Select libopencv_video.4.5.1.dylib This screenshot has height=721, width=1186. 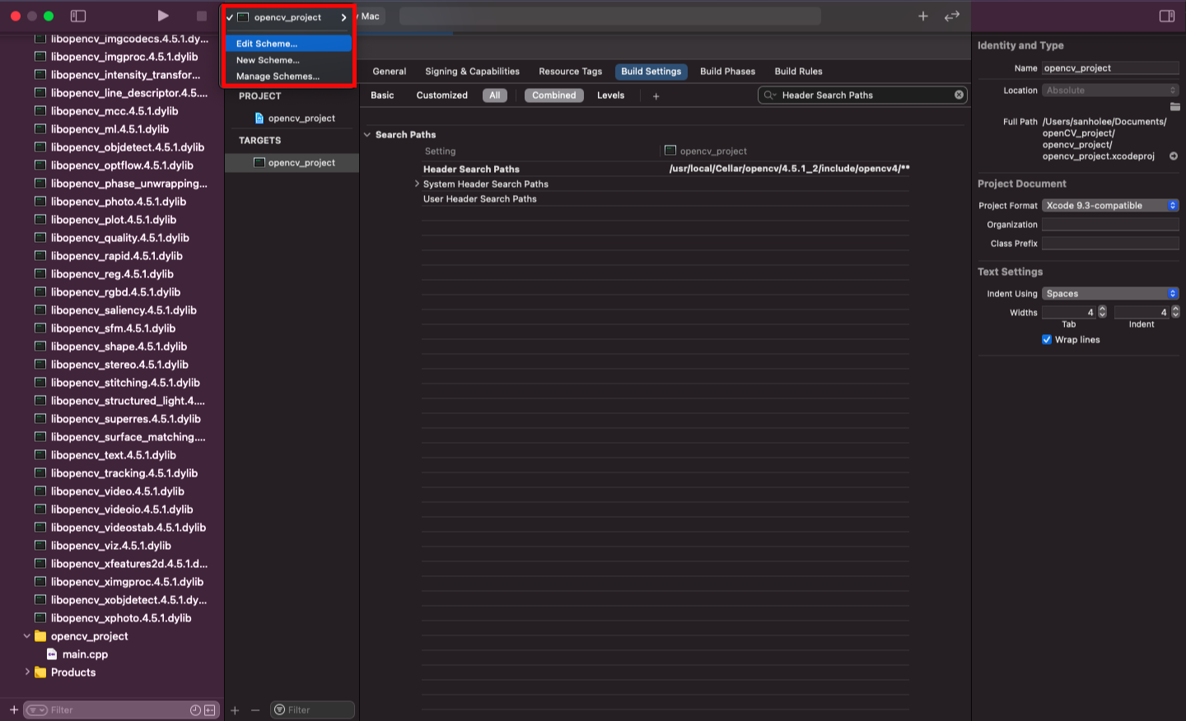click(118, 491)
